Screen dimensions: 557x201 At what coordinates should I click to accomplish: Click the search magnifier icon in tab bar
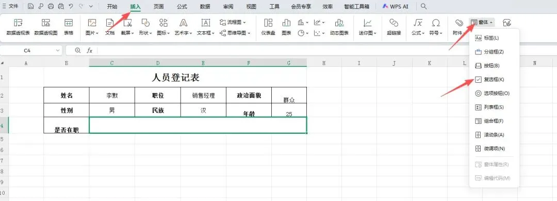tap(423, 6)
